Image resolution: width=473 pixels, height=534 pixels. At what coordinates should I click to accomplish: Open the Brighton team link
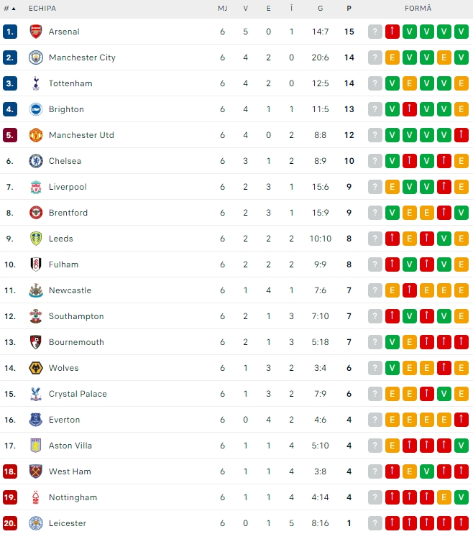click(66, 109)
